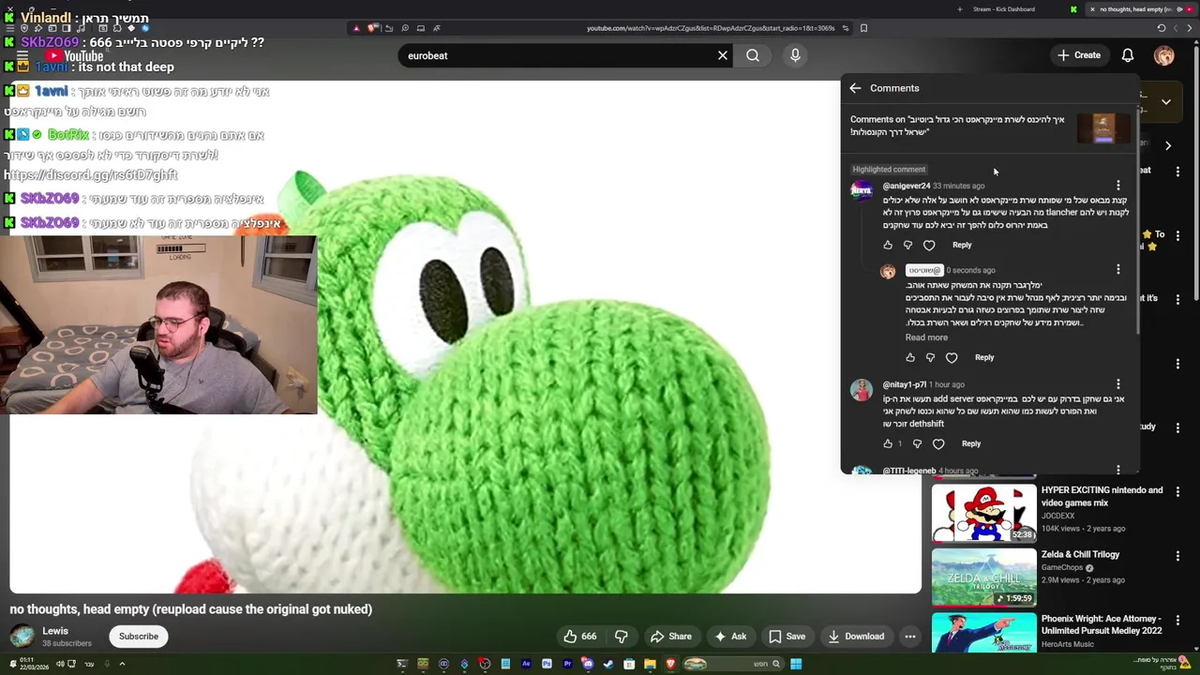The height and width of the screenshot is (675, 1200).
Task: Dislike the @anigever24 comment
Action: click(x=907, y=245)
